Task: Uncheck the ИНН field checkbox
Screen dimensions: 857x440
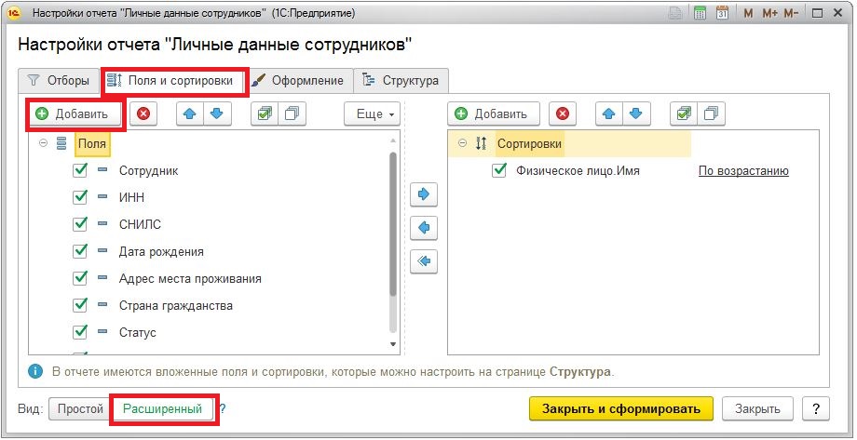Action: click(80, 197)
